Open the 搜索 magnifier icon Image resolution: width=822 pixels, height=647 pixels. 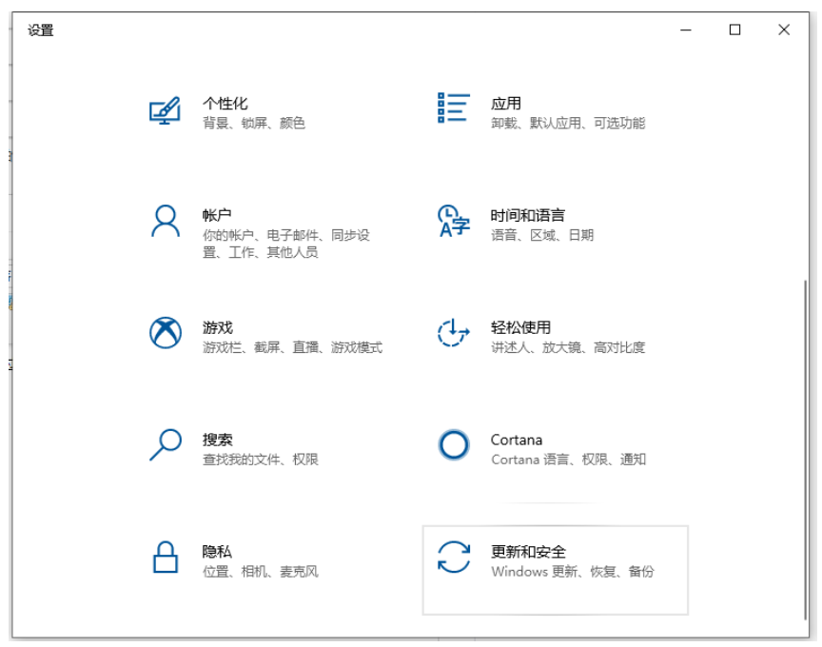[x=166, y=444]
